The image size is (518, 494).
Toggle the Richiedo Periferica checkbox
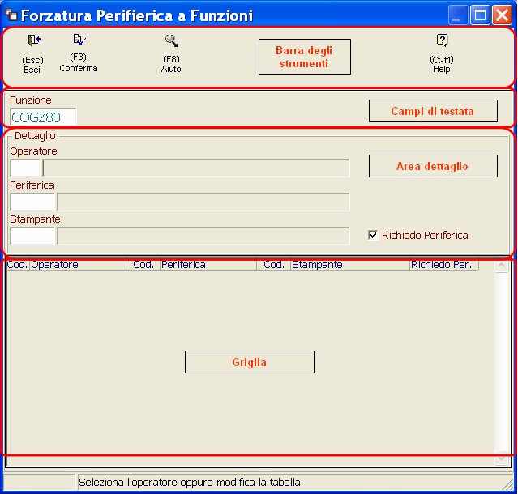pos(373,235)
